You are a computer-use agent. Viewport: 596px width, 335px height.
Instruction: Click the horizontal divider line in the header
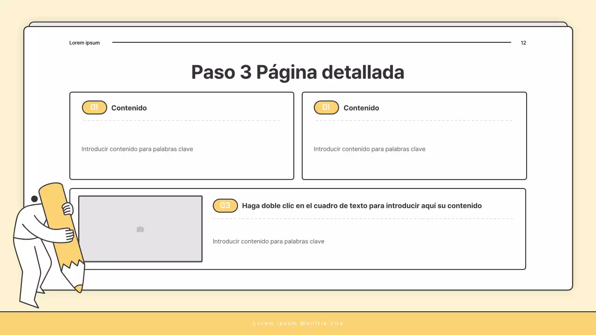coord(311,42)
